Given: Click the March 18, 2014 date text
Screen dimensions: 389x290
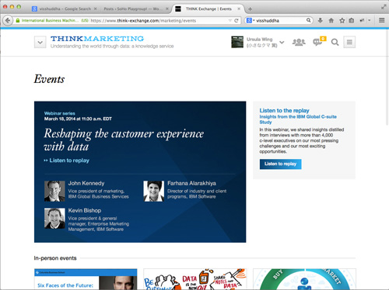Looking at the screenshot, I should [78, 119].
